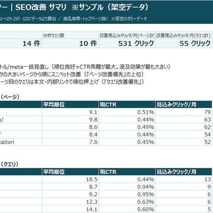213x213 pixels.
Task: Select query rank cell 12.3
Action: [x=70, y=201]
